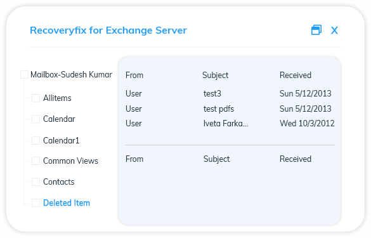The width and height of the screenshot is (371, 238).
Task: Open the Iveta Farka... email
Action: pyautogui.click(x=230, y=123)
